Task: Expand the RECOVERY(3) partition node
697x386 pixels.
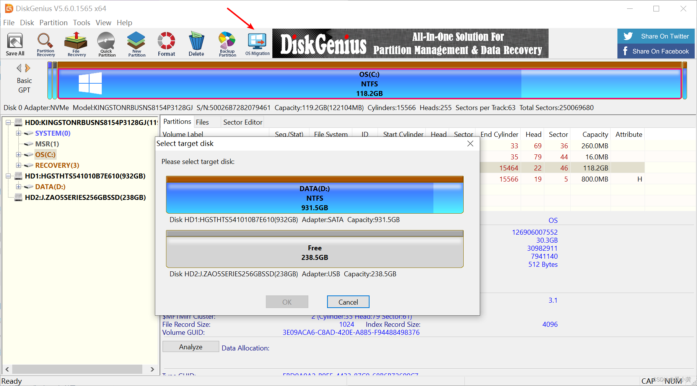Action: [18, 165]
